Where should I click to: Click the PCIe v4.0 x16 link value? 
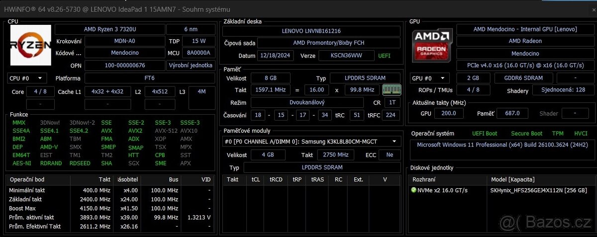click(525, 66)
